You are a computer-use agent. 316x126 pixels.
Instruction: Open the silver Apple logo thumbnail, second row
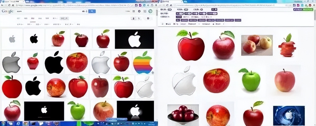click(x=101, y=62)
